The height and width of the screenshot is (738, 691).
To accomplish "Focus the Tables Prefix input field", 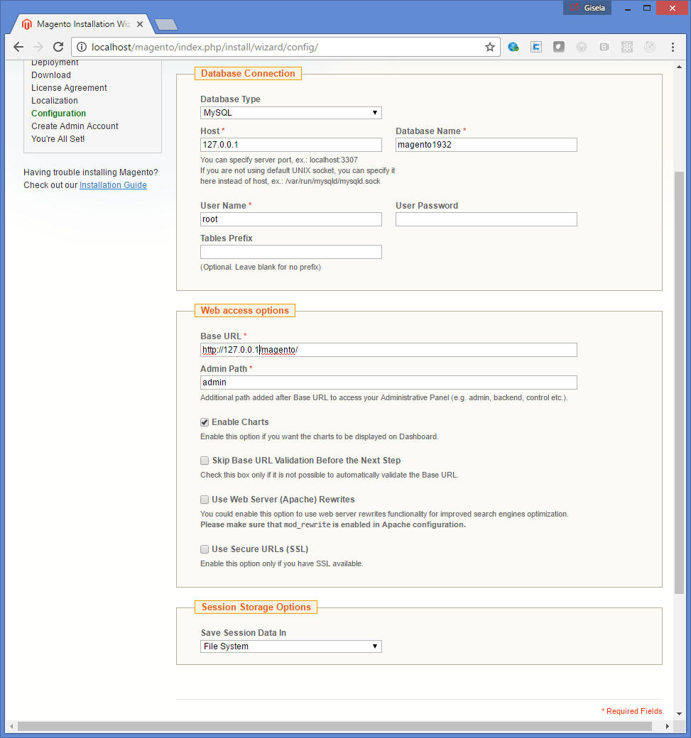I will [291, 252].
